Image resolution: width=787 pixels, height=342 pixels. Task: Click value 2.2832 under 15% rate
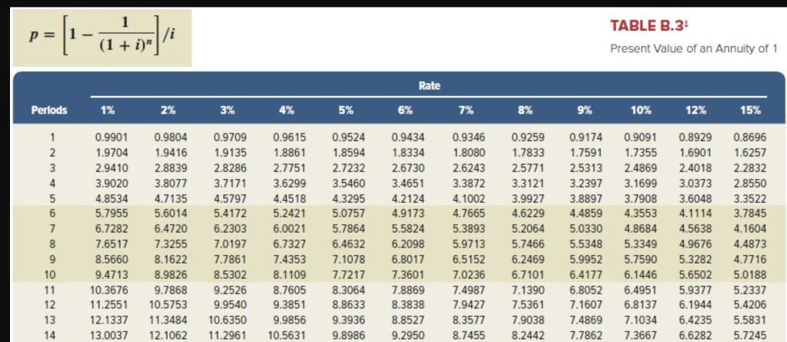(x=750, y=167)
